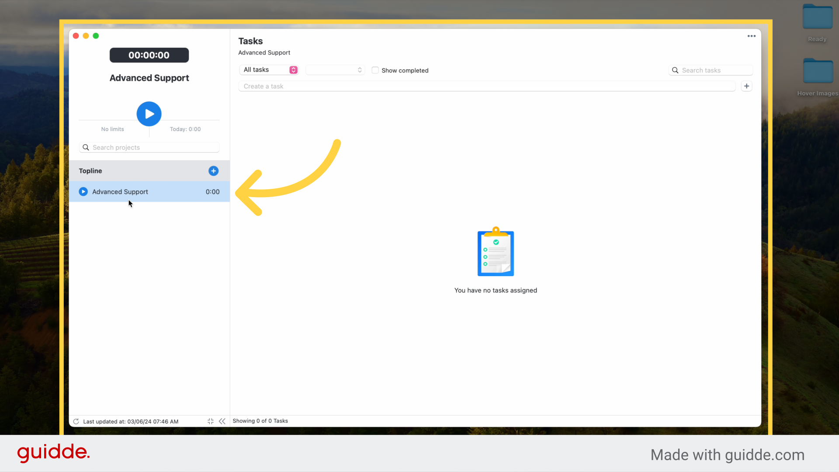Open the All tasks dropdown
The width and height of the screenshot is (839, 472).
click(x=269, y=70)
